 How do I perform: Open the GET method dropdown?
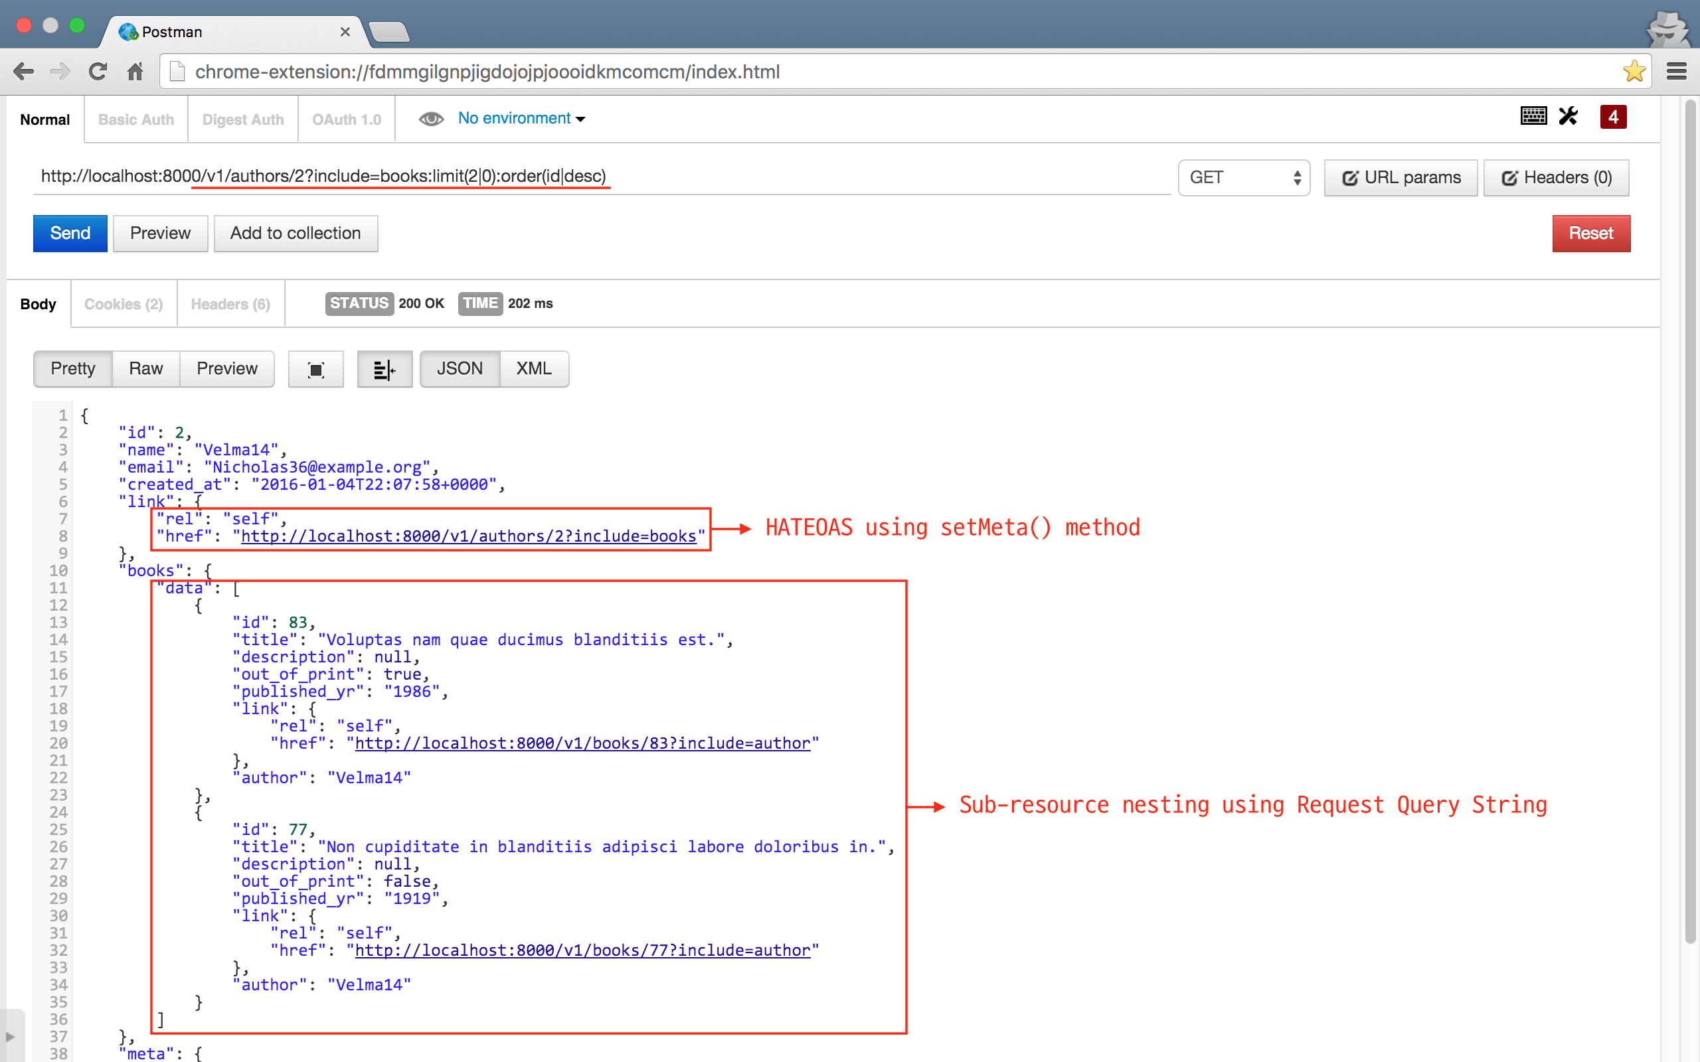pos(1243,178)
